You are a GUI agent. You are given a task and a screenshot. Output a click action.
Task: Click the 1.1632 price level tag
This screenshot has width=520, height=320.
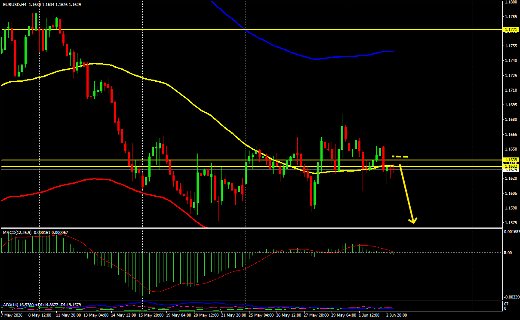pos(511,166)
